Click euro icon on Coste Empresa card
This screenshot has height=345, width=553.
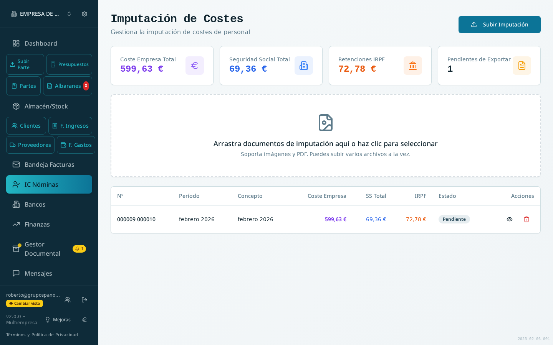click(195, 66)
